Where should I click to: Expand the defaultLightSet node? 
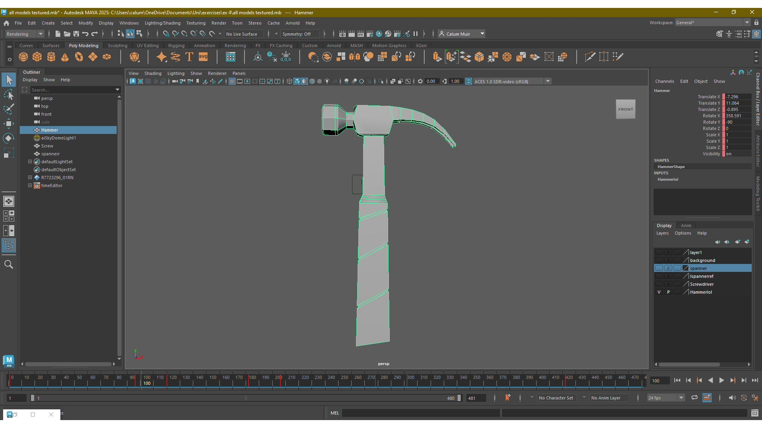pyautogui.click(x=30, y=162)
